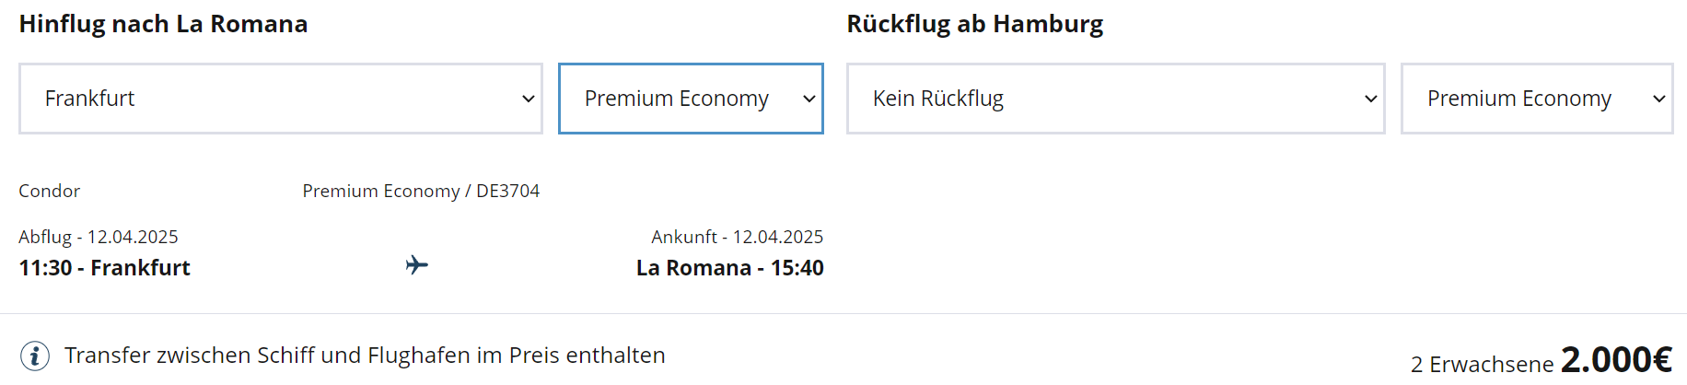Click the 2.000€ total price
The height and width of the screenshot is (385, 1687).
pos(1616,359)
